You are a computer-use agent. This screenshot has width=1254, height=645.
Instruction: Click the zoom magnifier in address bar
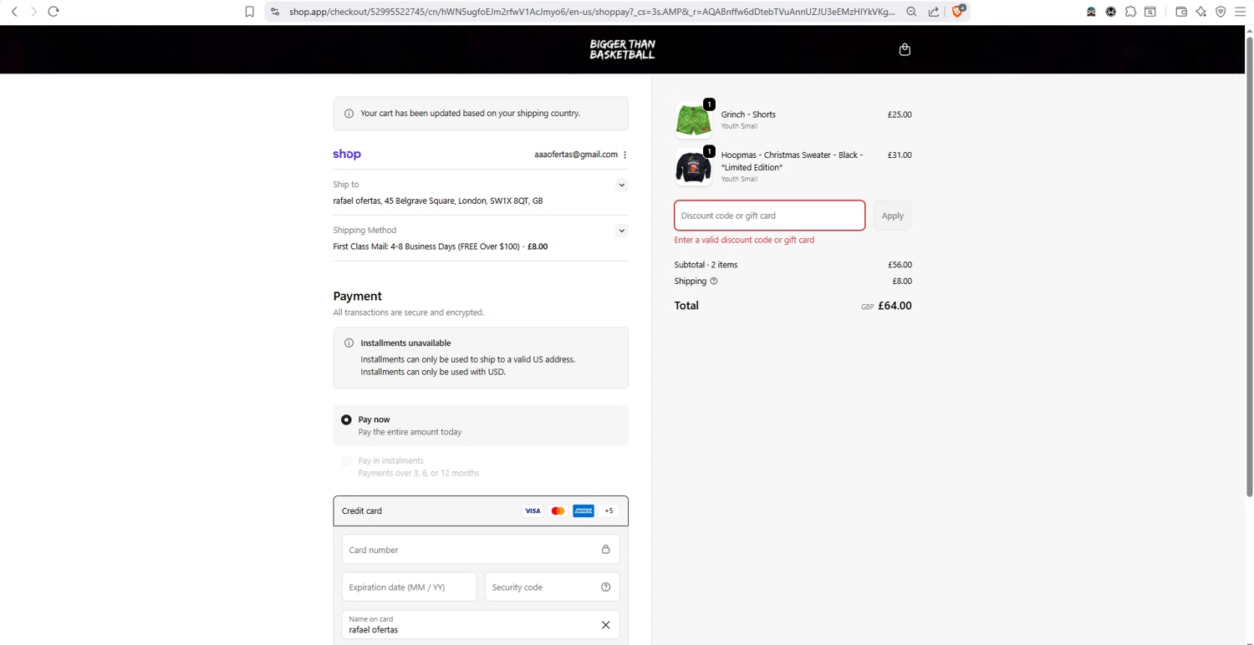[911, 12]
